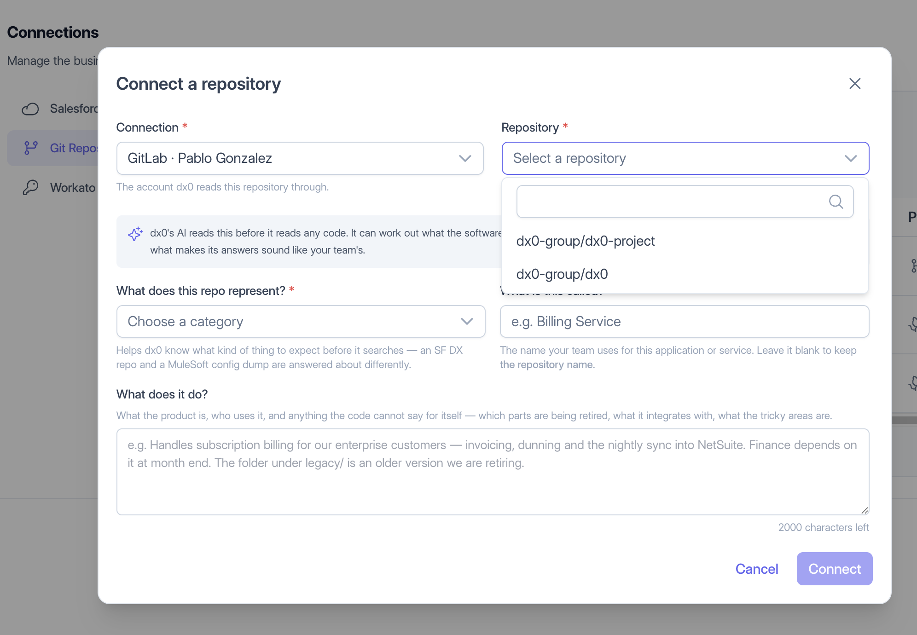
Task: Click the Connect button
Action: click(835, 569)
